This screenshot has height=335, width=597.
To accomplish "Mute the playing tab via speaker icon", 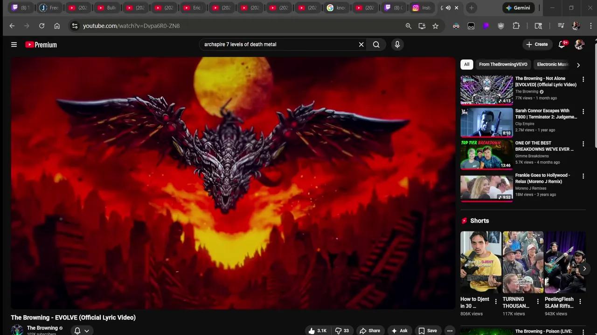I will pos(448,8).
